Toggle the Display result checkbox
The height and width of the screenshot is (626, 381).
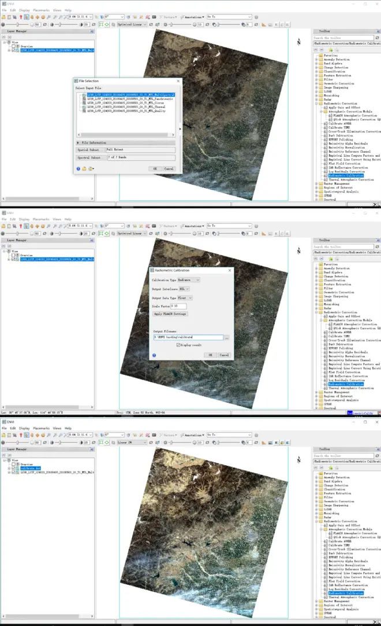point(178,345)
